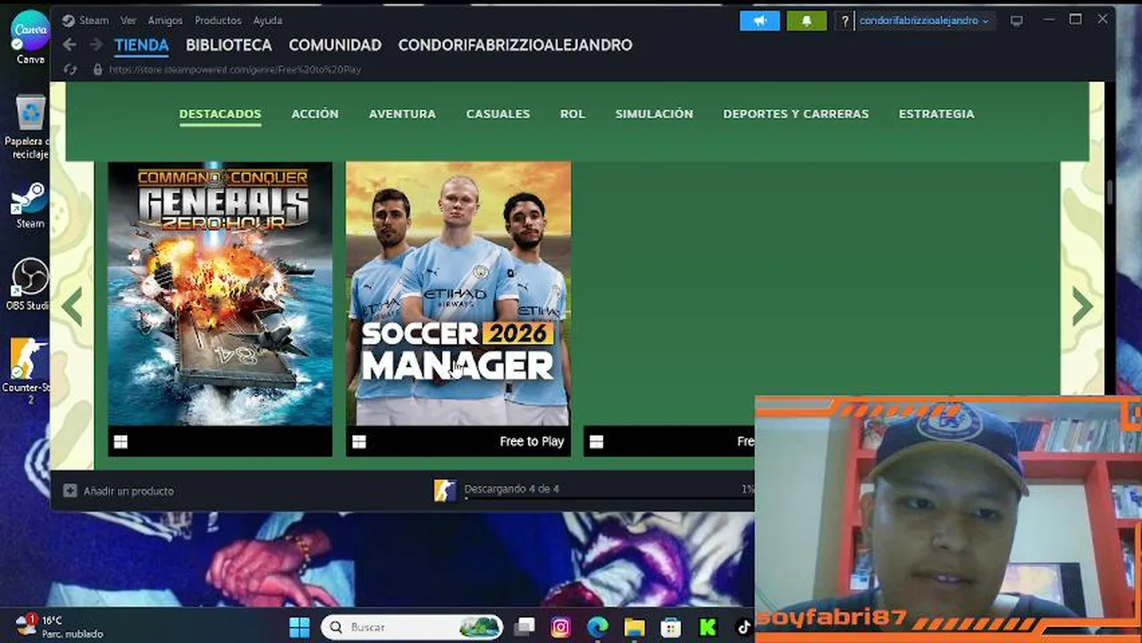The height and width of the screenshot is (643, 1142).
Task: Click the question mark help icon
Action: [844, 21]
